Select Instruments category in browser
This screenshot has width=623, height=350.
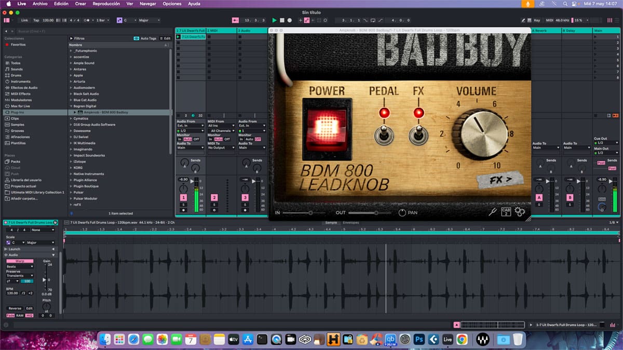pos(20,81)
